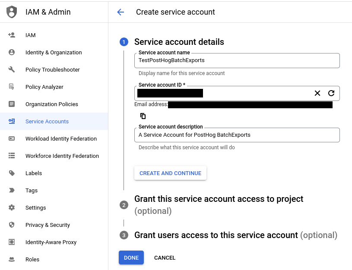Edit the Service account description field

tap(237, 135)
